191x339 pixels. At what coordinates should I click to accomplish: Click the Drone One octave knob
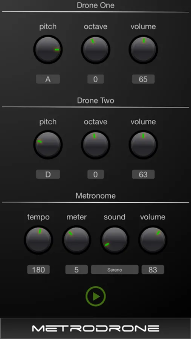pyautogui.click(x=96, y=49)
